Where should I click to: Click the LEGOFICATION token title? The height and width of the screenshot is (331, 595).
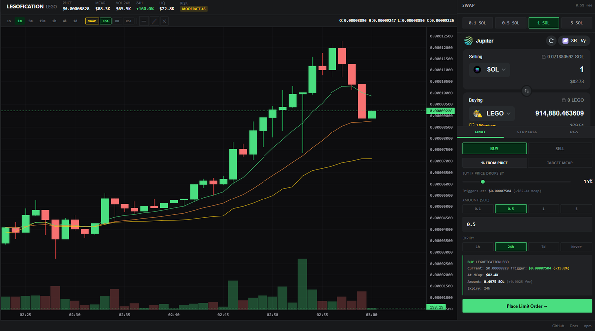click(25, 7)
